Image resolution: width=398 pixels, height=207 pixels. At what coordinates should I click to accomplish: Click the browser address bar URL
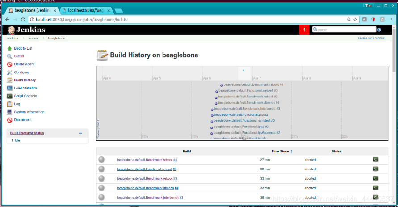[x=81, y=20]
